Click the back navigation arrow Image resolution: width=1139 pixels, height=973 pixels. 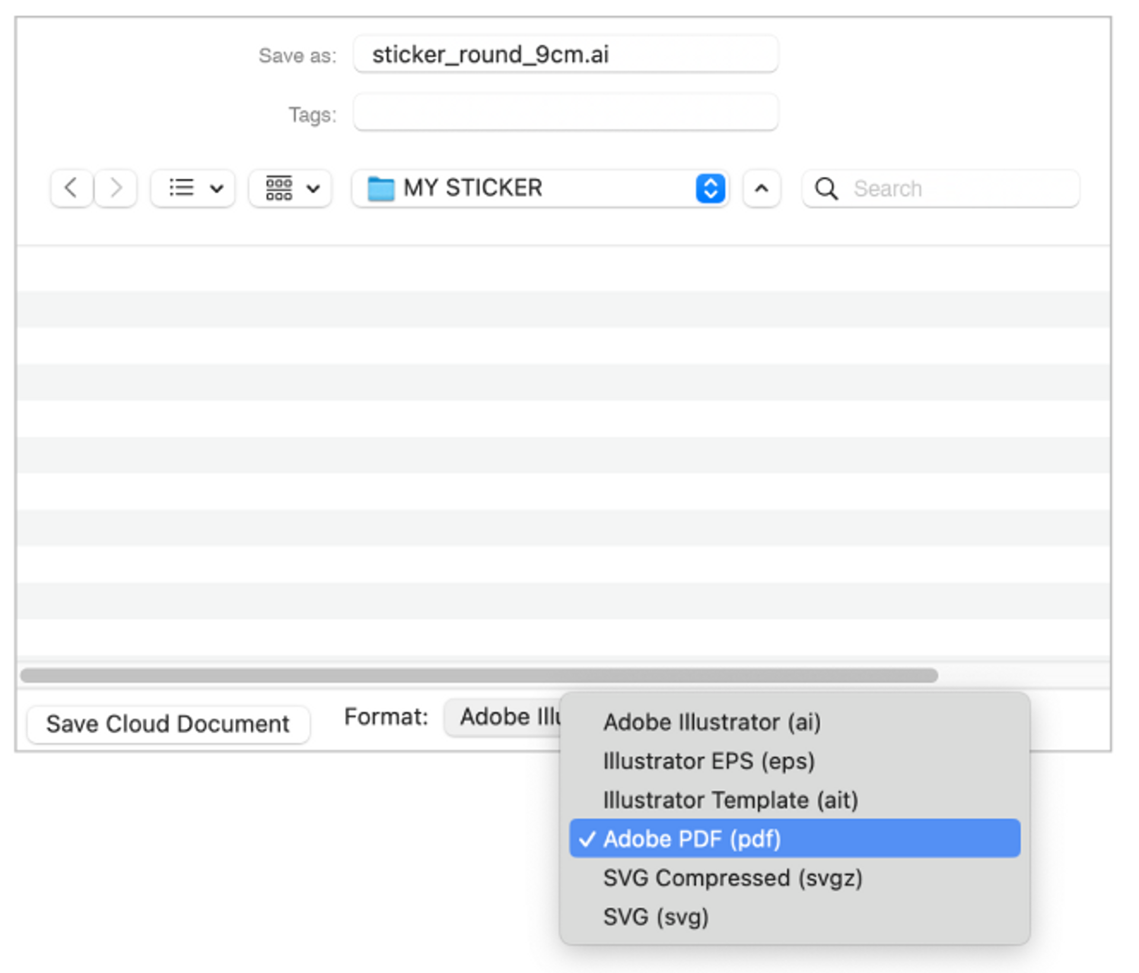pos(71,188)
